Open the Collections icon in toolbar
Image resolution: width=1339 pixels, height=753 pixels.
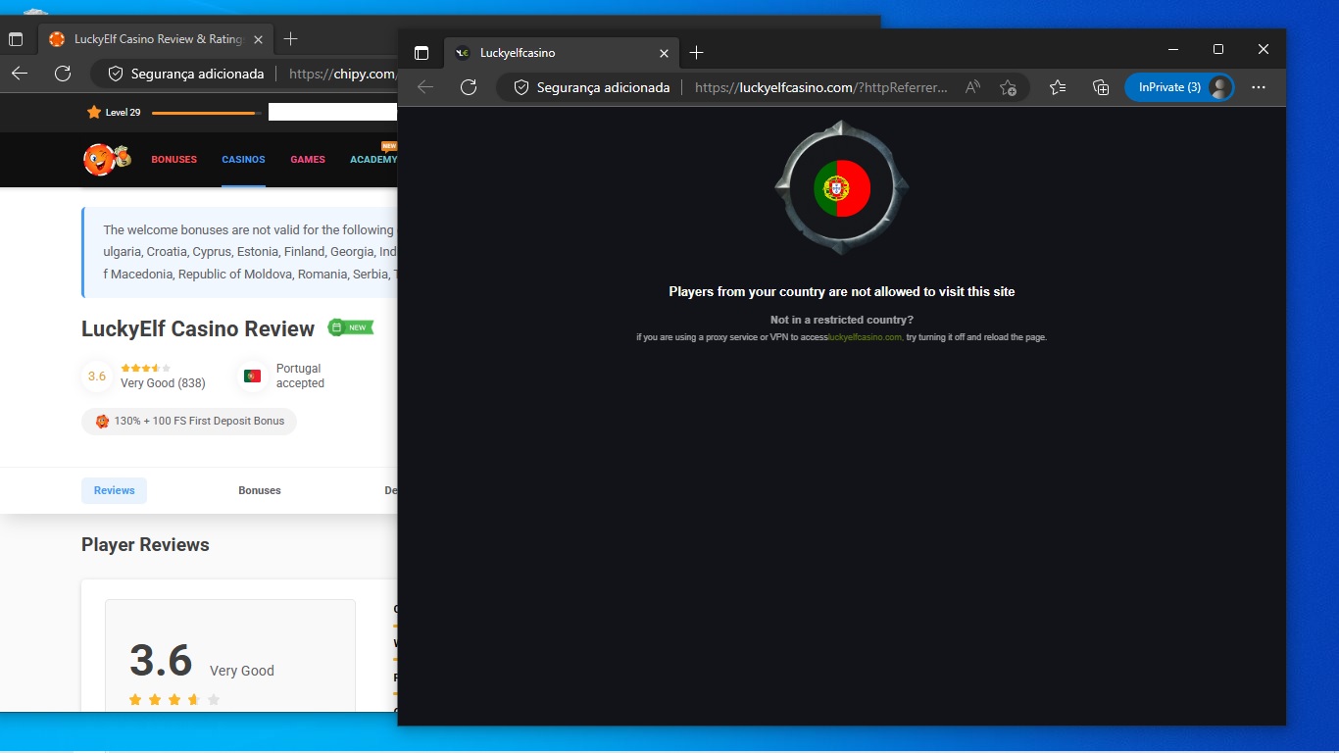pyautogui.click(x=1101, y=87)
